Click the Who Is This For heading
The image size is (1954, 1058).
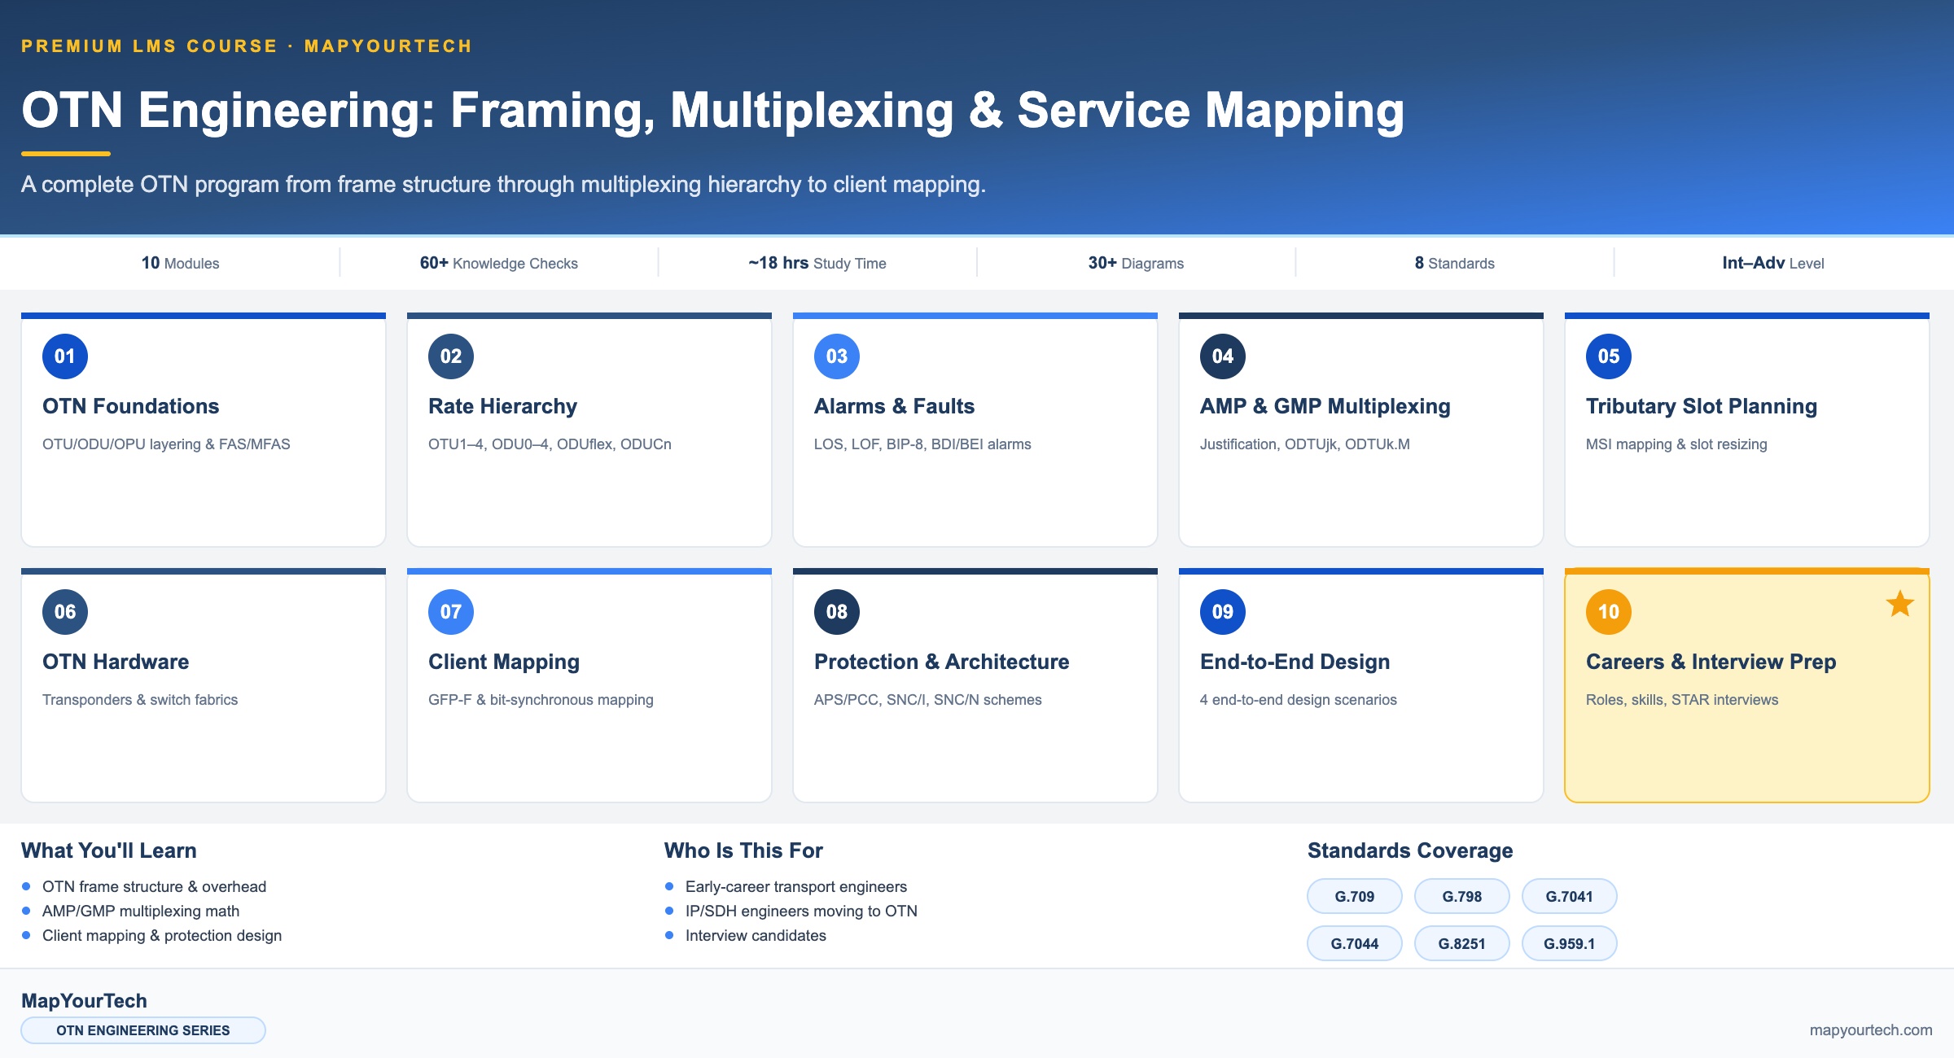pos(743,850)
